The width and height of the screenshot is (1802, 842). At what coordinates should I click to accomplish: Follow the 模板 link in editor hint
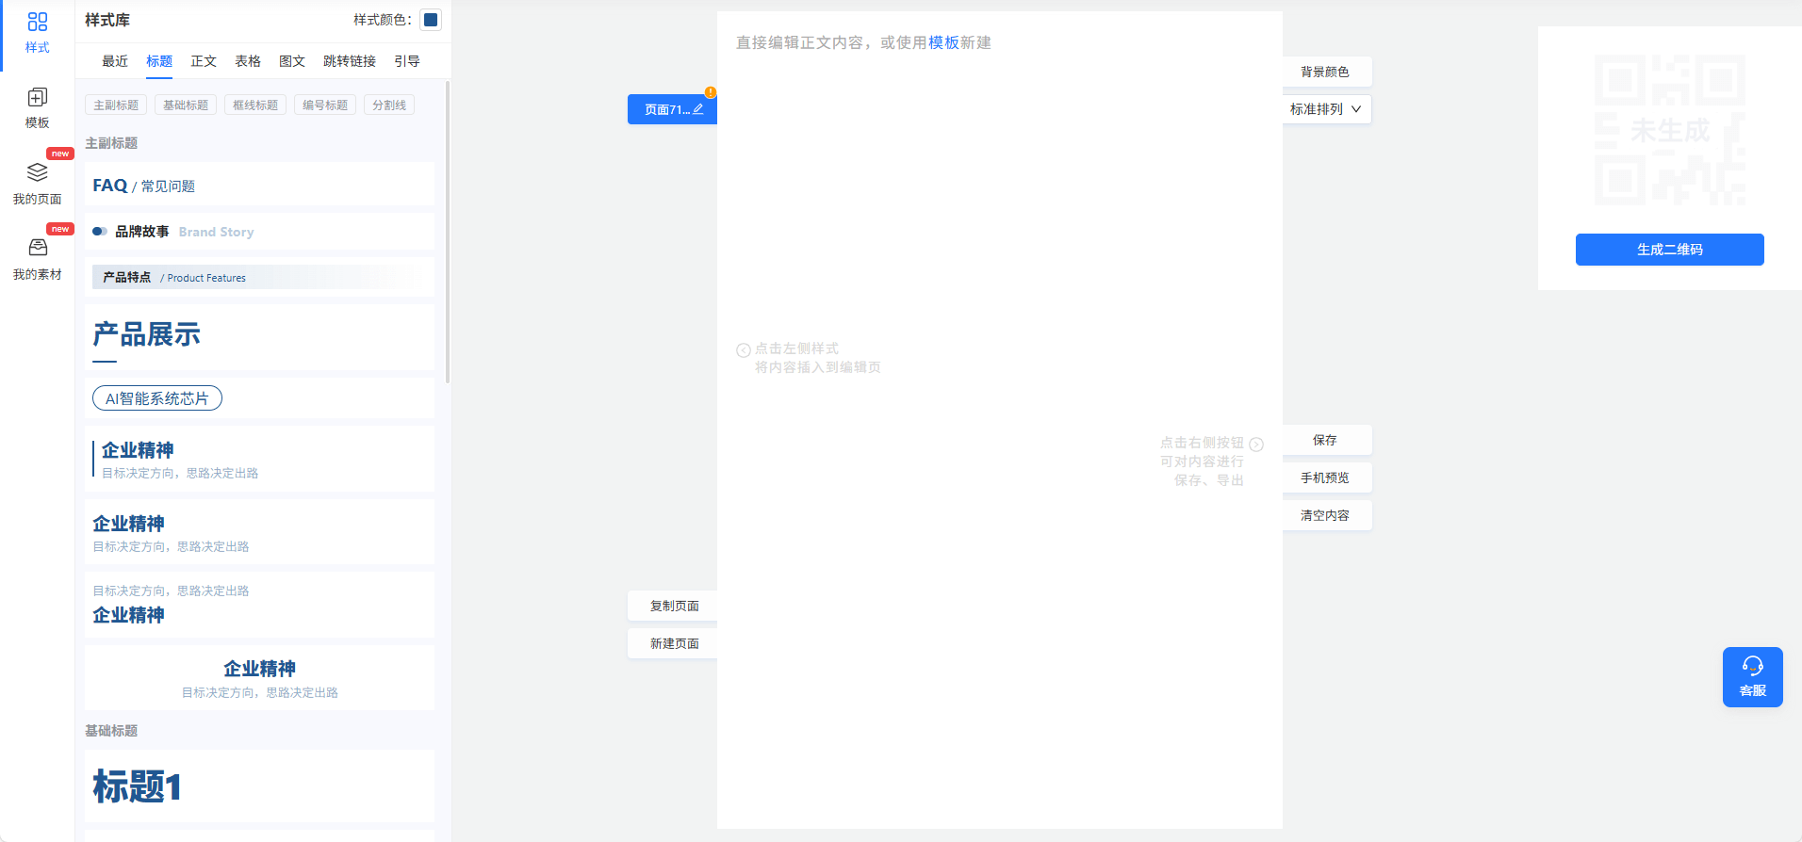pyautogui.click(x=943, y=42)
